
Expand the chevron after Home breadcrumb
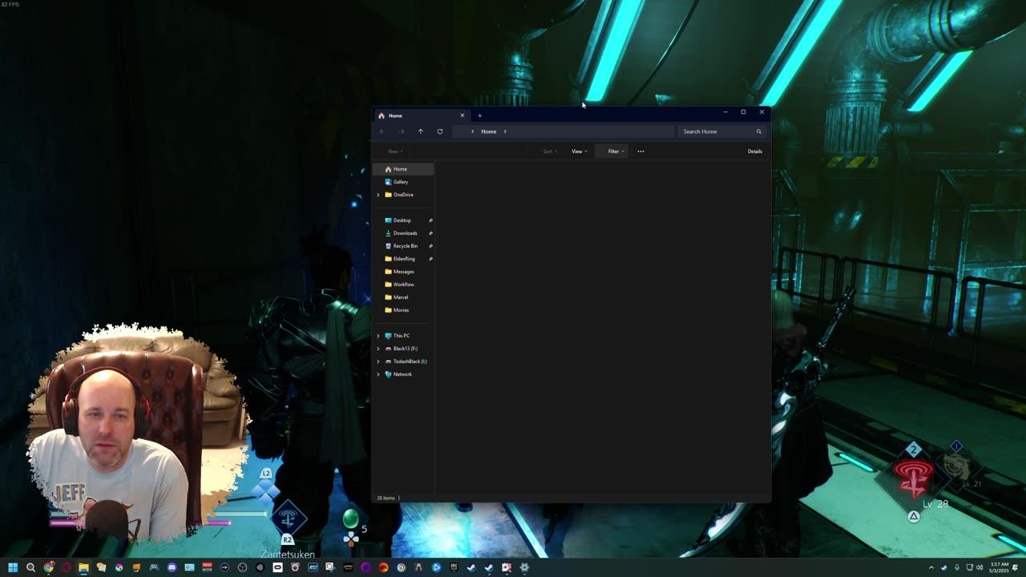point(505,131)
